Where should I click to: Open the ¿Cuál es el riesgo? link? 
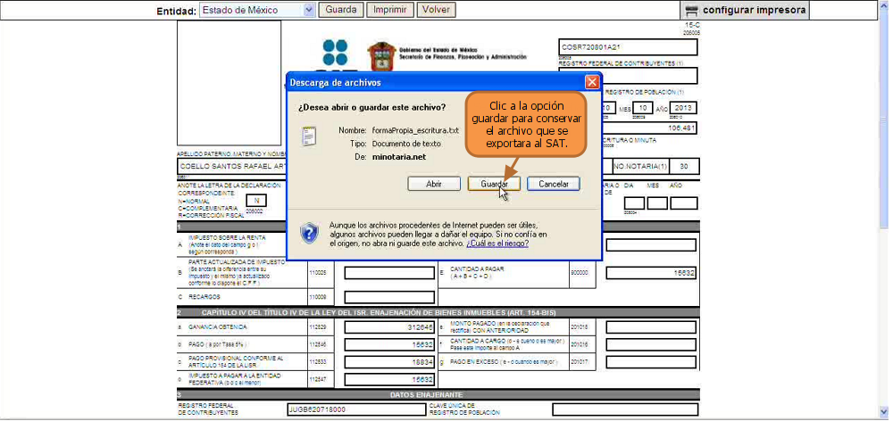click(497, 244)
